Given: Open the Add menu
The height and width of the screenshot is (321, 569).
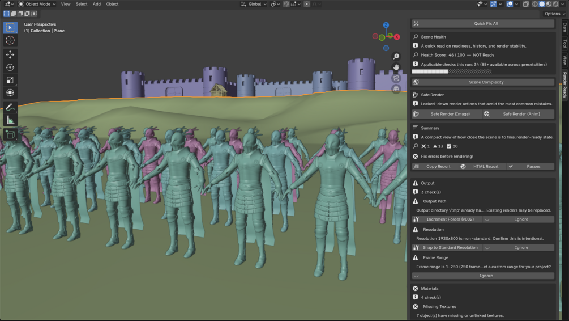Looking at the screenshot, I should pos(96,4).
